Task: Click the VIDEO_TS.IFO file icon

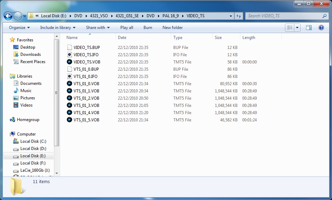Action: tap(70, 54)
